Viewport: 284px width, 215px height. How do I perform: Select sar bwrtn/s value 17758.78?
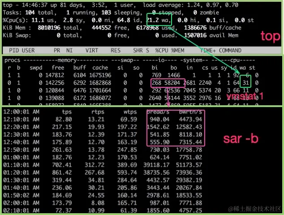(189, 150)
